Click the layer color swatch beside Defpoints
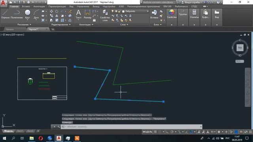This screenshot has height=142, width=253. [x=123, y=11]
